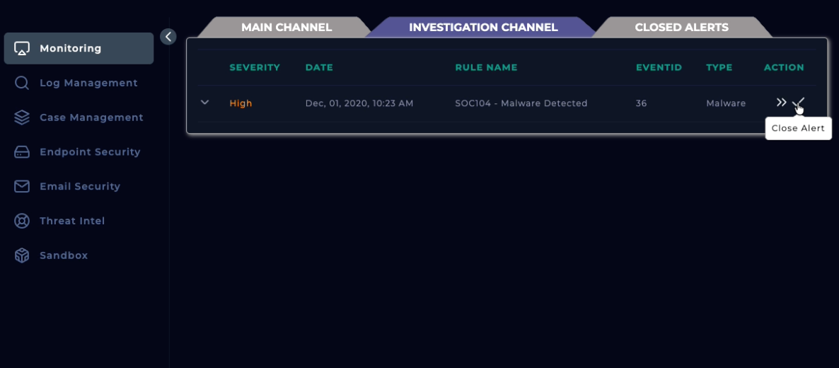Open the Closed Alerts tab
This screenshot has height=368, width=839.
pyautogui.click(x=681, y=28)
